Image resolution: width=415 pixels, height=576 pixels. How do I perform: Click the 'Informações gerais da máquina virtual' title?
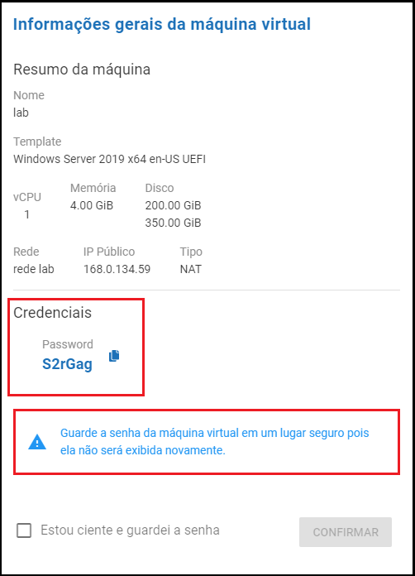(x=162, y=25)
